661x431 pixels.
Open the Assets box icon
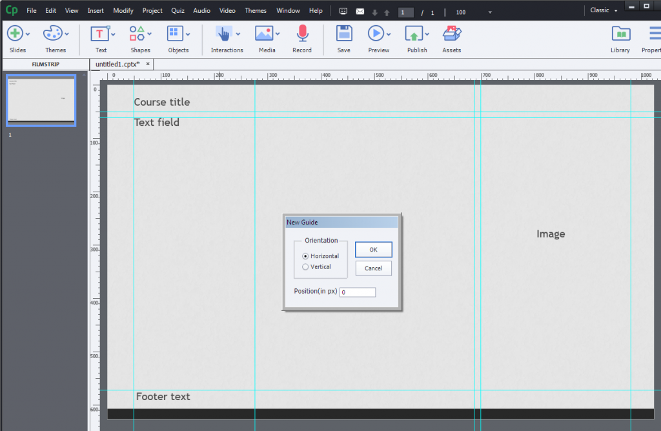click(x=452, y=34)
